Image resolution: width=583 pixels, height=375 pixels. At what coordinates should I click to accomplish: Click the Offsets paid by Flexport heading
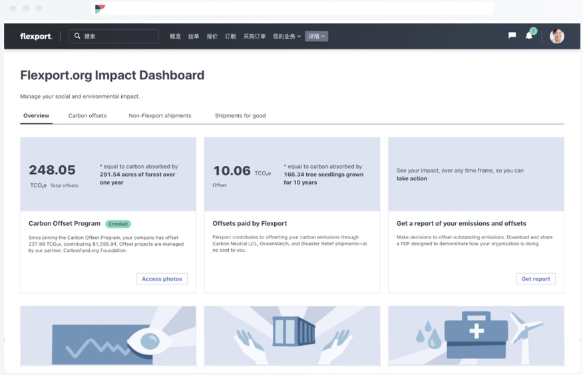click(250, 224)
